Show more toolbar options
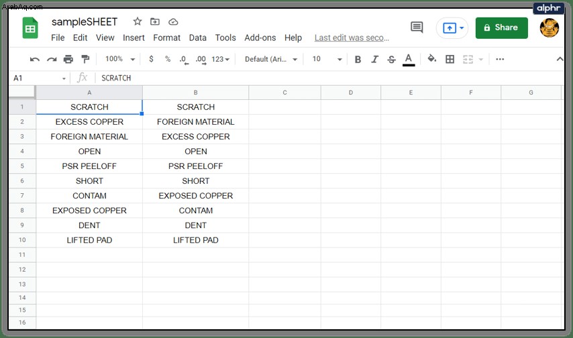Viewport: 573px width, 338px height. click(x=500, y=59)
